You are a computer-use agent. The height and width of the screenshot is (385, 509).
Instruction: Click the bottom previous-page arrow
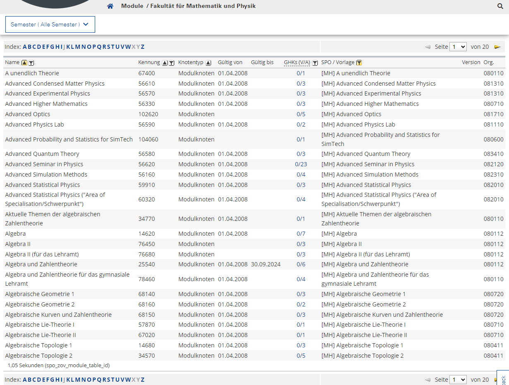coord(428,380)
